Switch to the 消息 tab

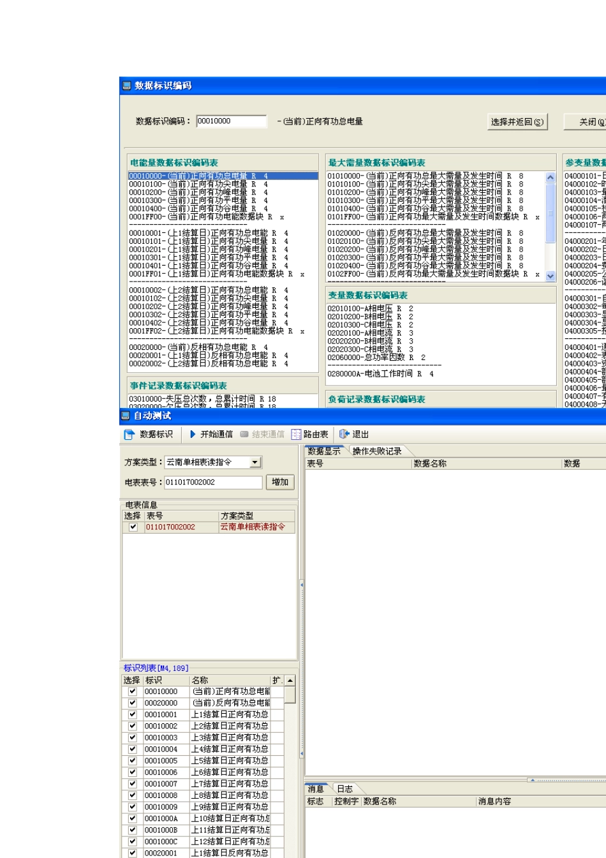click(316, 789)
